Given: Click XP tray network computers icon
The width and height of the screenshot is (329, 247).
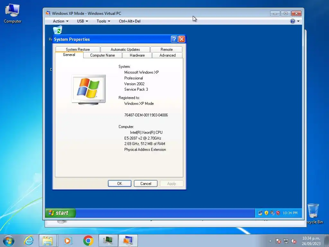Looking at the screenshot, I should (x=260, y=213).
